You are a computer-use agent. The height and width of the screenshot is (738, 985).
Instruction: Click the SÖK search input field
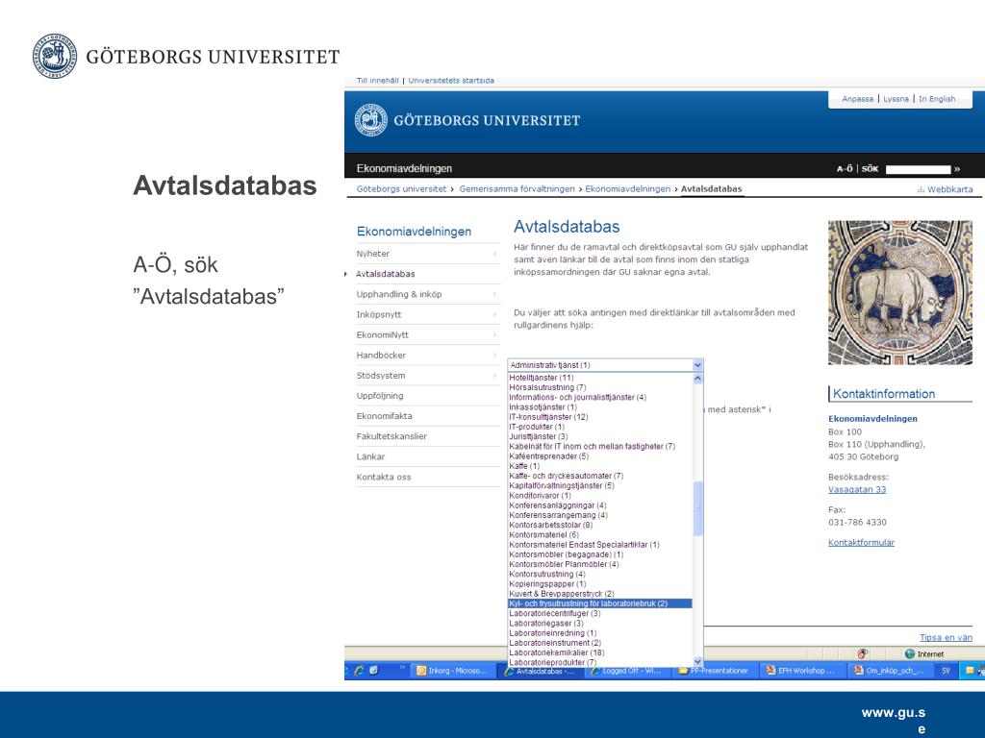918,169
